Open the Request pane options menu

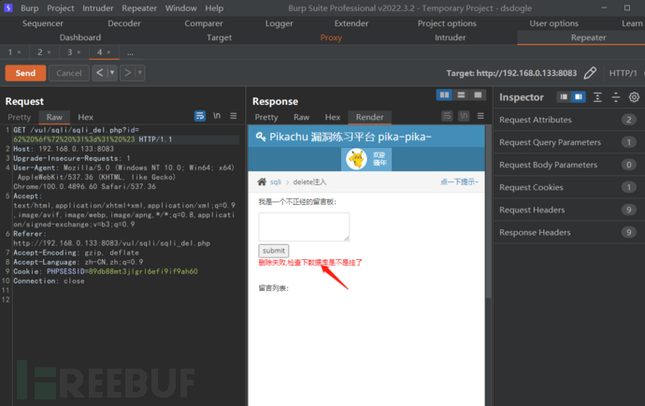click(x=234, y=116)
